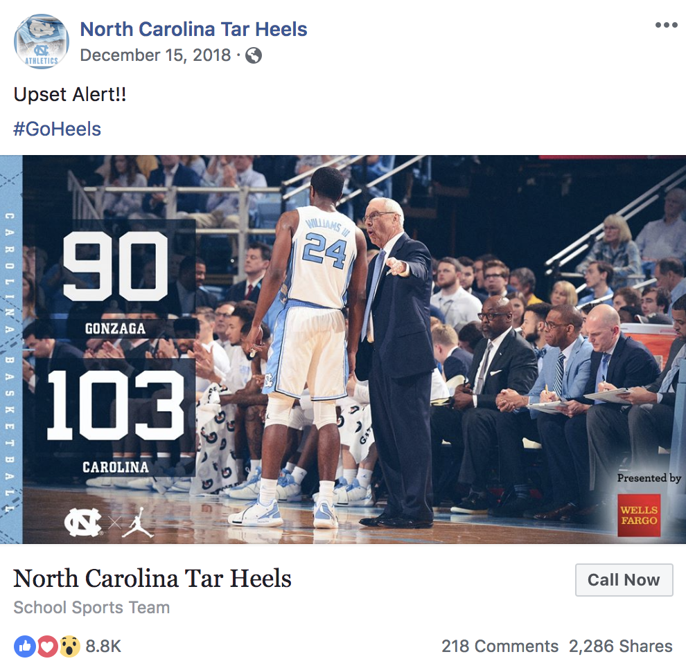Open the North Carolina Tar Heels page name link
The height and width of the screenshot is (670, 686).
tap(193, 29)
